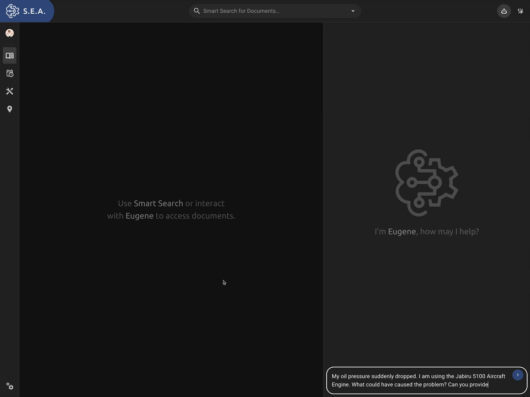Viewport: 530px width, 397px height.
Task: Click the large Eugene gear-brain illustration
Action: [x=426, y=183]
